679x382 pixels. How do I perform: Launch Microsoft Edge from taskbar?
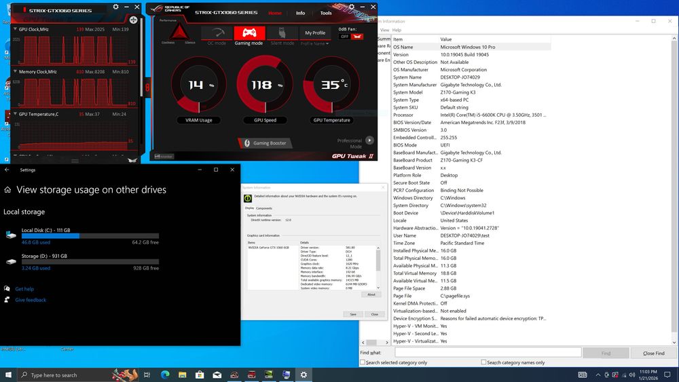[165, 375]
